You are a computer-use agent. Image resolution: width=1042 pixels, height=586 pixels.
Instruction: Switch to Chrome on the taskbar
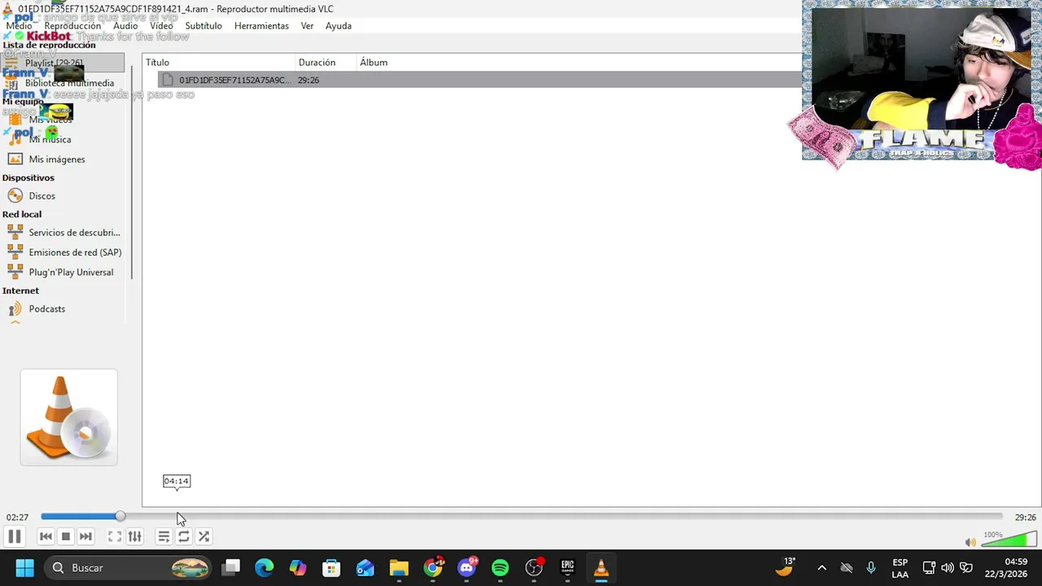[433, 568]
